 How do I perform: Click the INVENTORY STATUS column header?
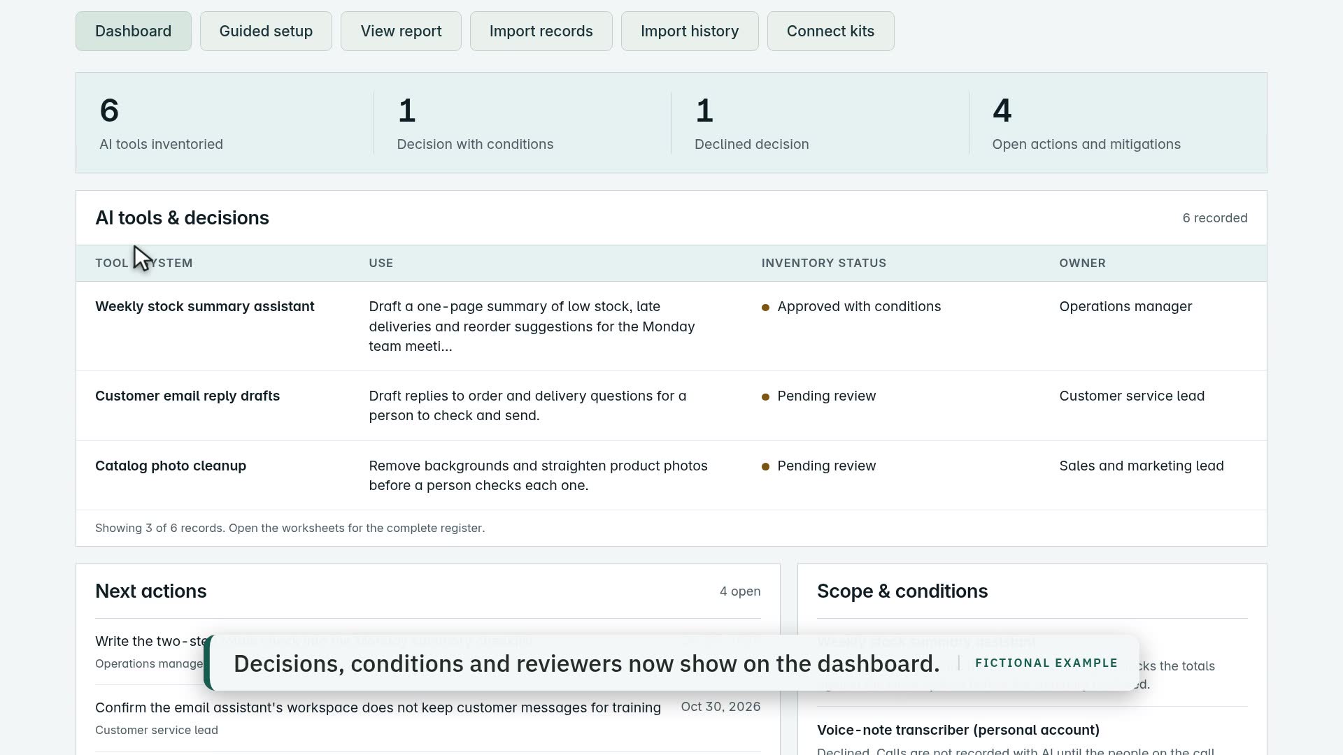point(823,263)
